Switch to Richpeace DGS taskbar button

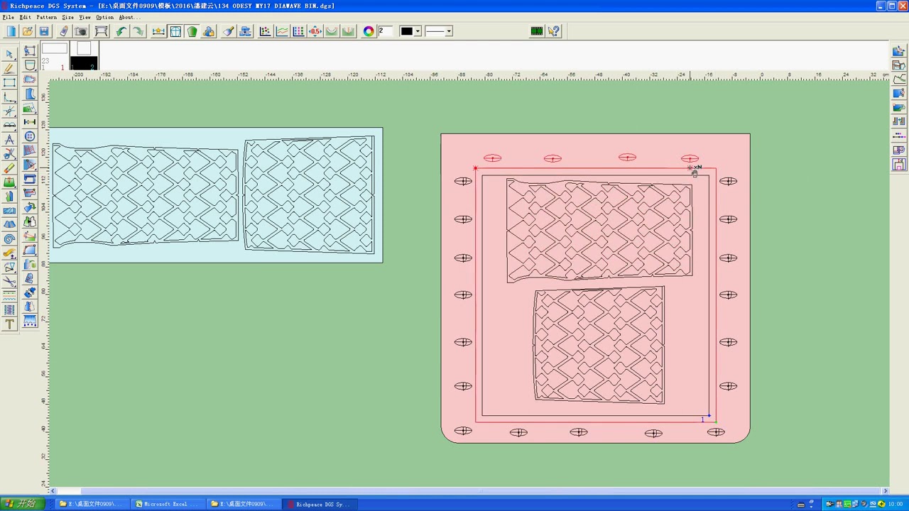pyautogui.click(x=319, y=504)
